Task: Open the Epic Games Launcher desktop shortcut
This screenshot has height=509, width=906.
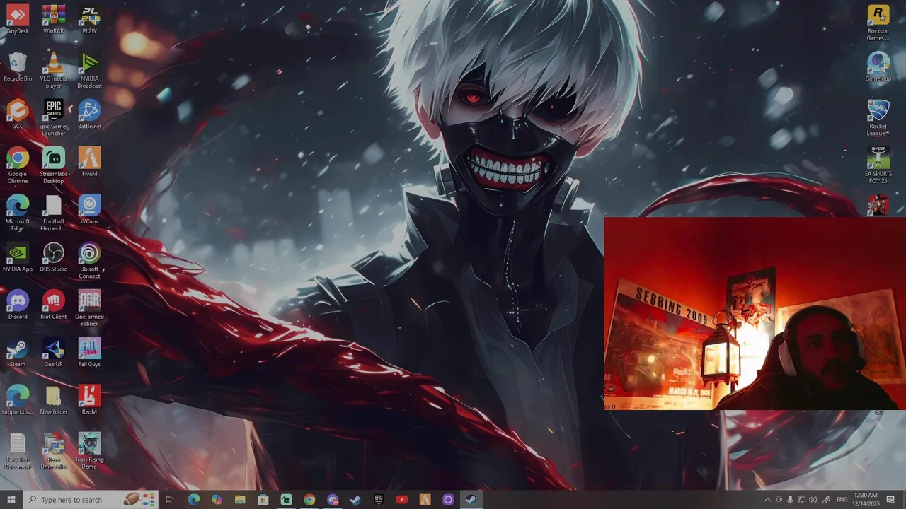Action: (x=54, y=117)
